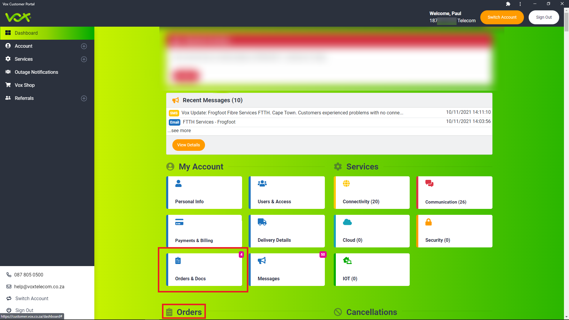Click Switch Account link in sidebar footer
This screenshot has height=320, width=569.
32,298
